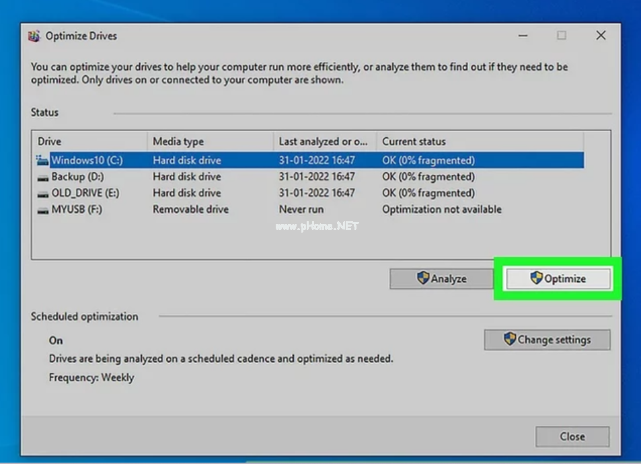Click the shield icon on Change settings
This screenshot has width=641, height=464.
pos(510,340)
